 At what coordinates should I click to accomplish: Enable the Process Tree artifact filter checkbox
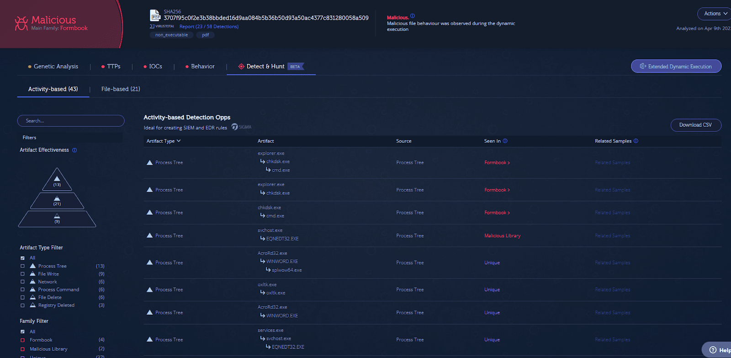click(x=22, y=266)
